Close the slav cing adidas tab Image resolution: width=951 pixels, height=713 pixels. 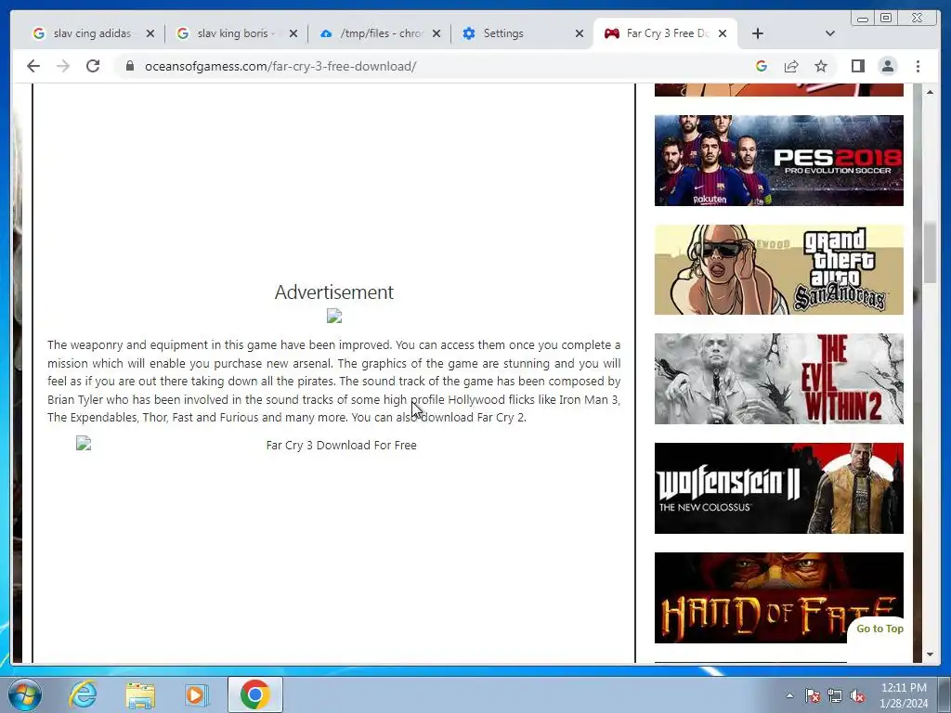pyautogui.click(x=150, y=33)
